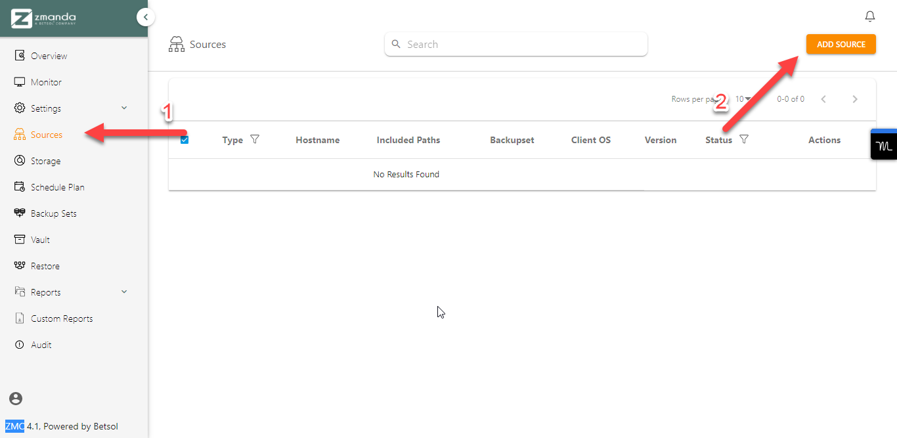This screenshot has height=438, width=897.
Task: Open the user account avatar icon
Action: (x=16, y=399)
